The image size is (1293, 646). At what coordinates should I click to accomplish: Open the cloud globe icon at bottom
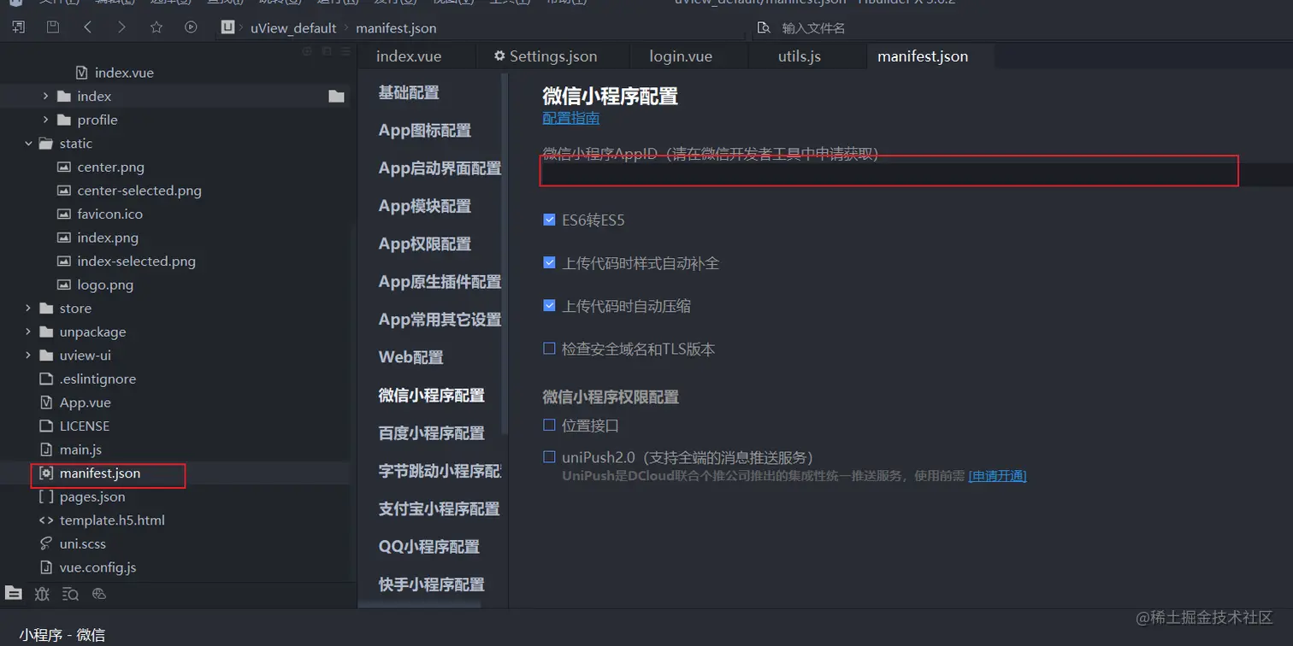[x=98, y=594]
